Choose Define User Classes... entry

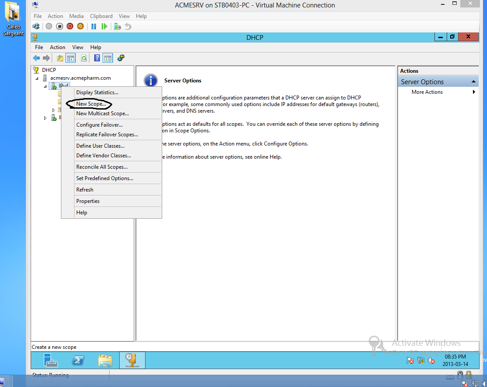click(x=100, y=146)
